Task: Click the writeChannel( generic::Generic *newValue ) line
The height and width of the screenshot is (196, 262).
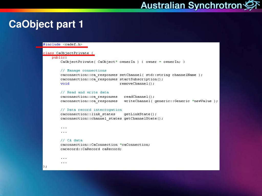Action: [x=139, y=101]
